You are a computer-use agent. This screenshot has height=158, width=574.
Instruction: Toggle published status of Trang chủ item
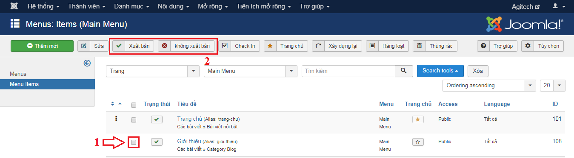pyautogui.click(x=157, y=120)
